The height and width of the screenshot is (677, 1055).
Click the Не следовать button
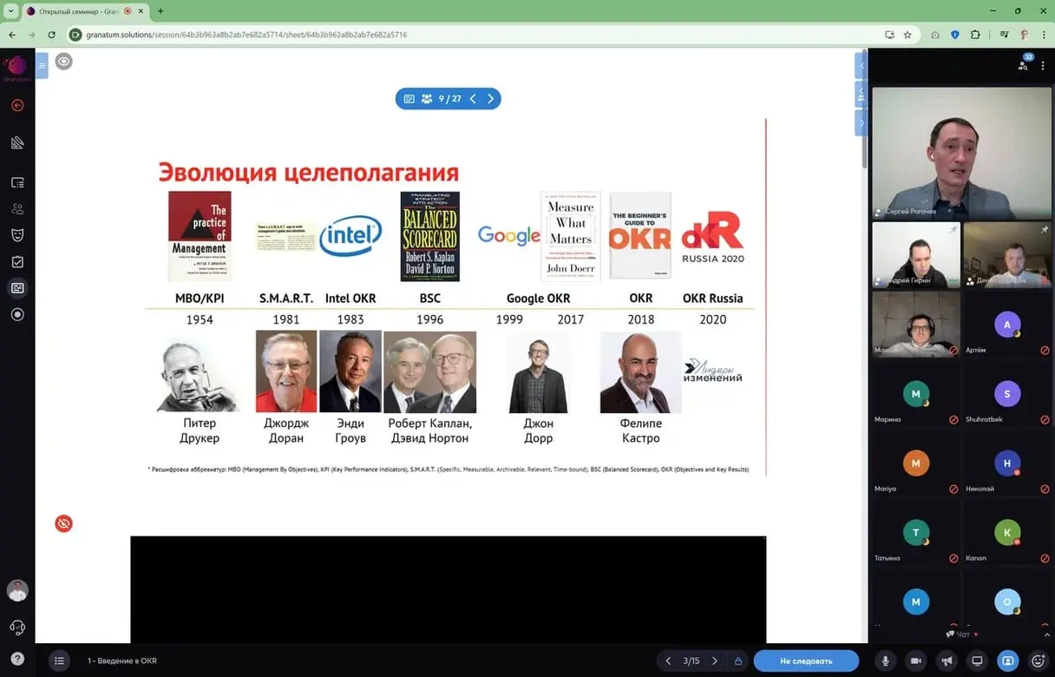806,661
